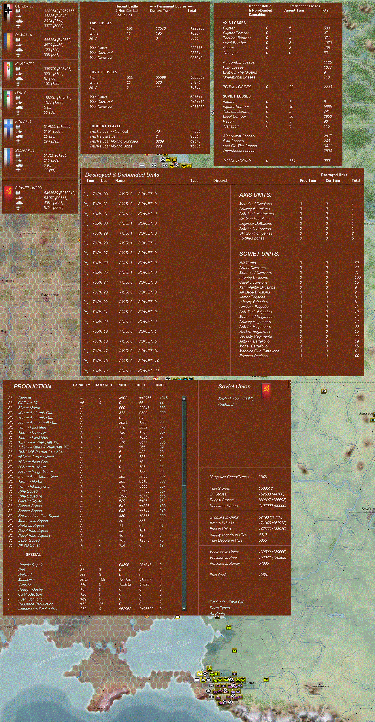Click Germany's manpower soldiers icon
The height and width of the screenshot is (722, 375).
coord(18,11)
